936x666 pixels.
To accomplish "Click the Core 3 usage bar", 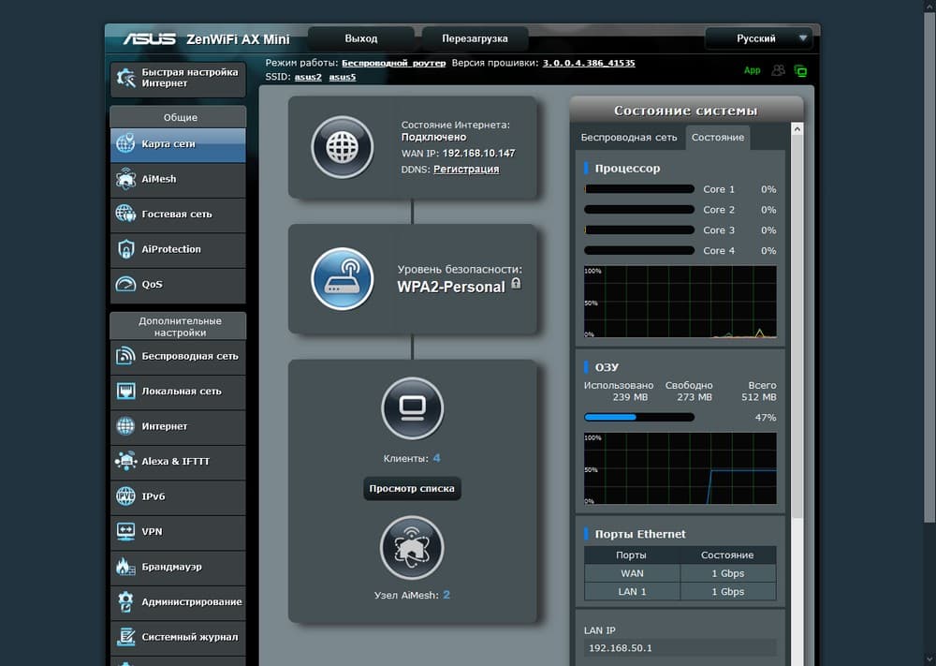I will coord(638,230).
